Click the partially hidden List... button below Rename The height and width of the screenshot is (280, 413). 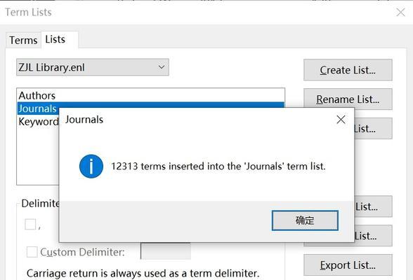point(373,129)
